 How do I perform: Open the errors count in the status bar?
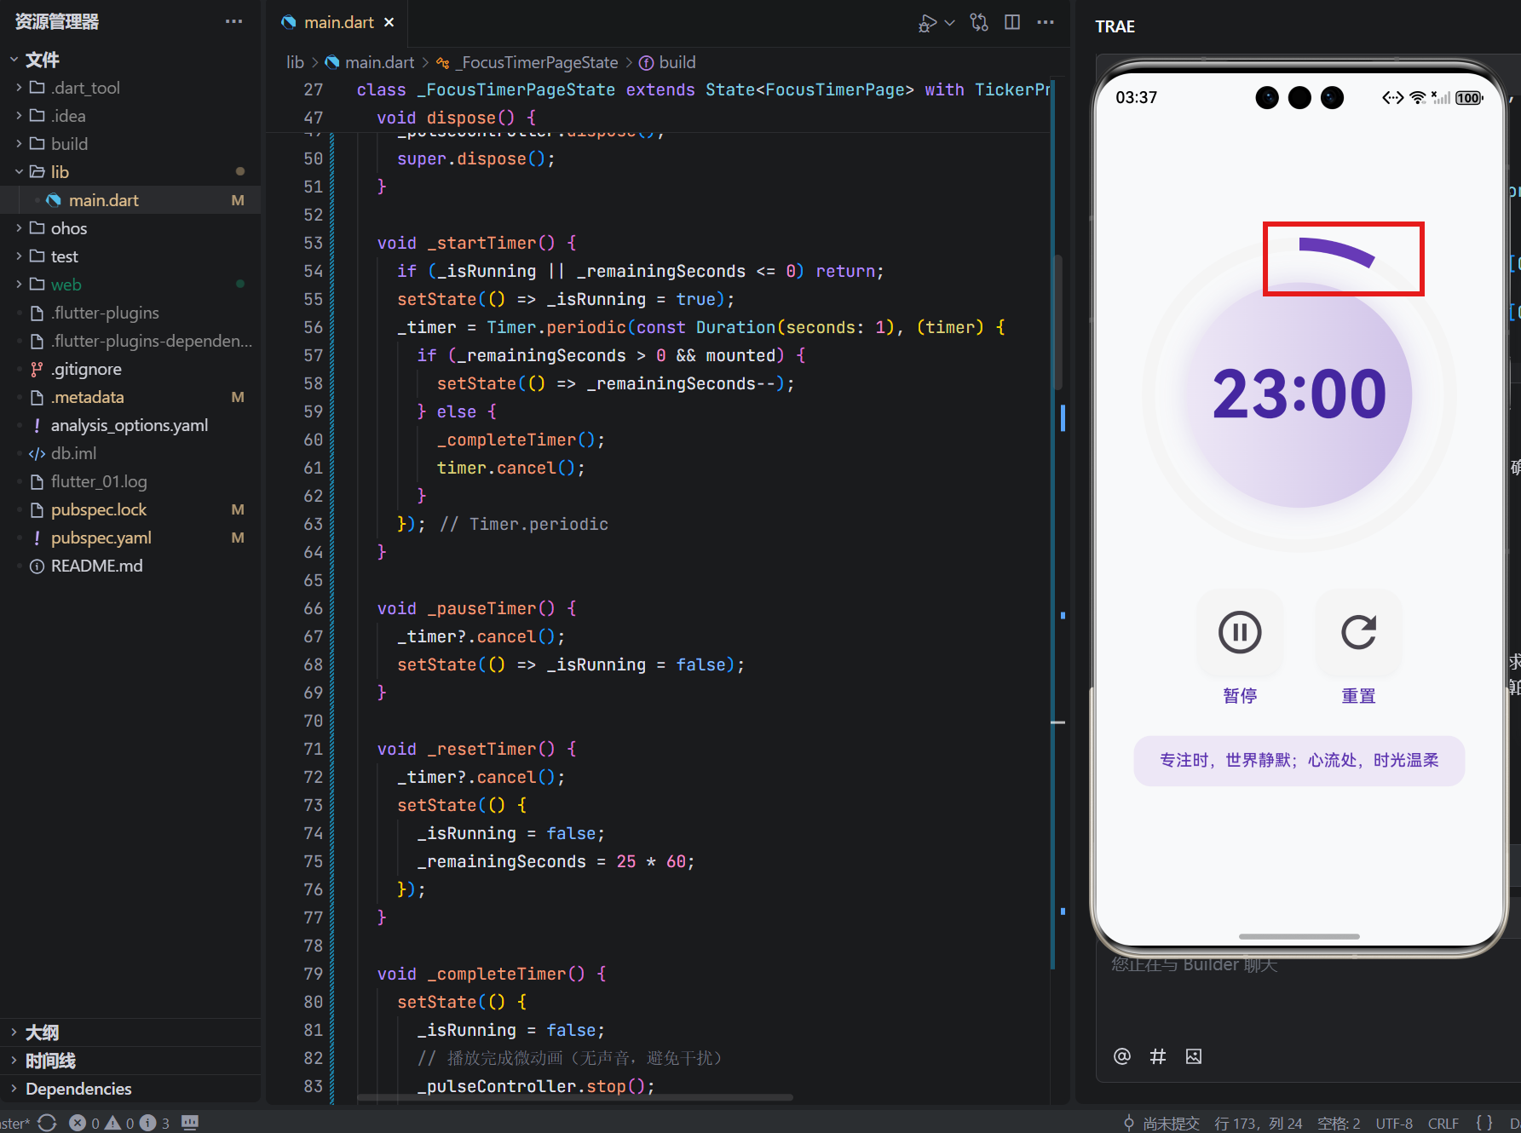click(84, 1123)
